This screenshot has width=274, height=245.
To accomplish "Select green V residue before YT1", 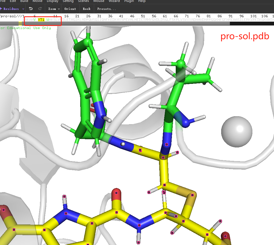I will [x=34, y=20].
